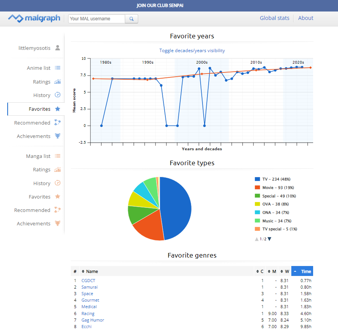Screen dimensions: 338x330
Task: Click the malgraph logo
Action: (x=34, y=18)
